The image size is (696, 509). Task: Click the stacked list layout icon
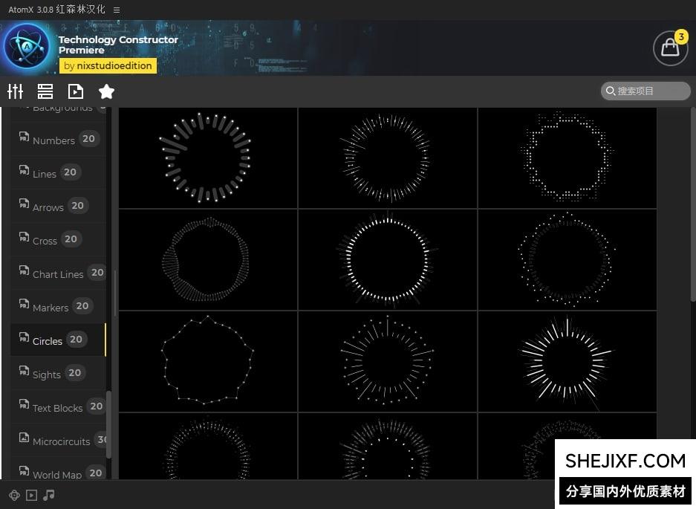click(45, 91)
